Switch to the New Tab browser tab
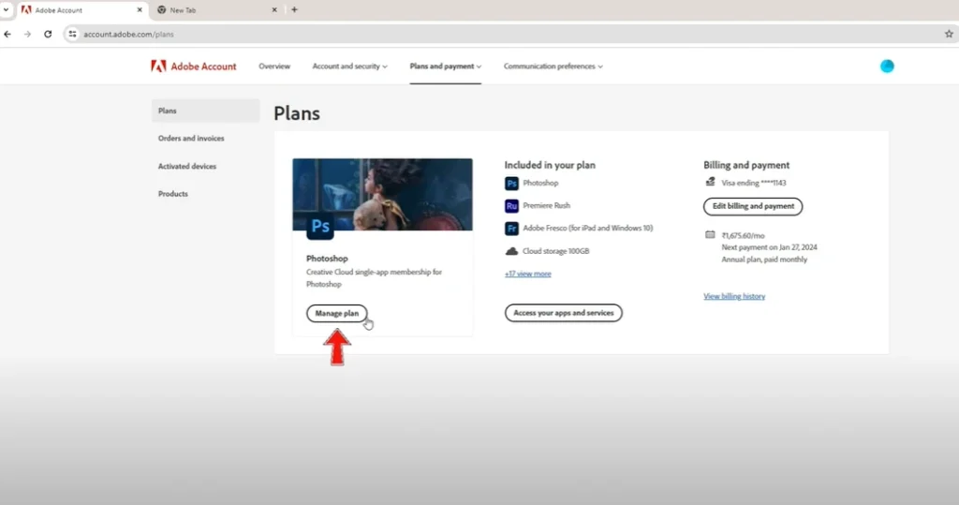Image resolution: width=959 pixels, height=505 pixels. pos(217,9)
